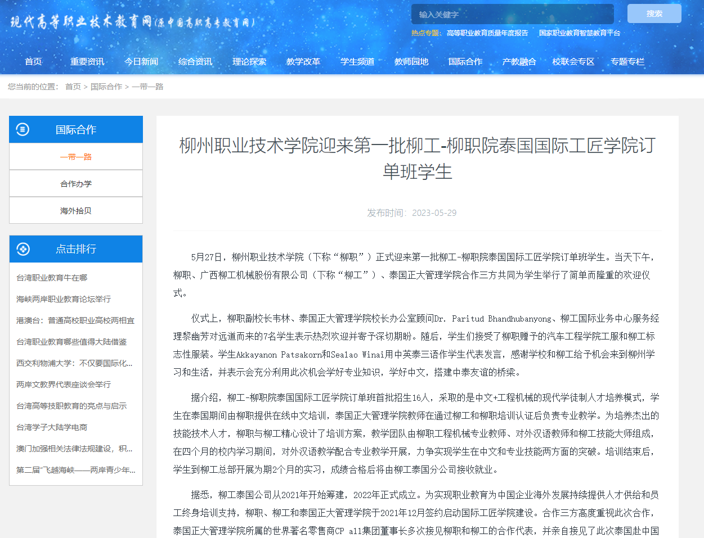Image resolution: width=704 pixels, height=538 pixels.
Task: Go to 重要资讯 in the navigation bar
Action: click(x=87, y=61)
